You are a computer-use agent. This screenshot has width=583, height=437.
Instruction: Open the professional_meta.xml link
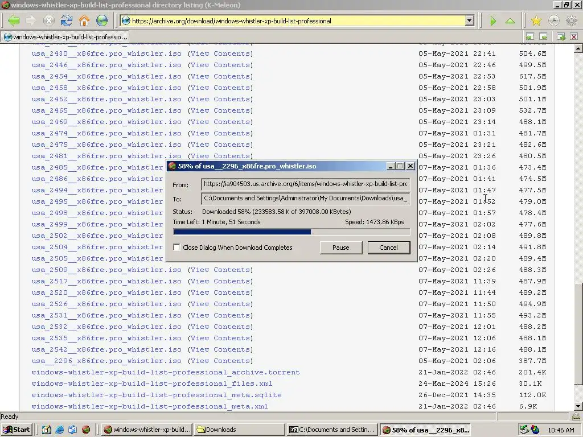(x=150, y=406)
